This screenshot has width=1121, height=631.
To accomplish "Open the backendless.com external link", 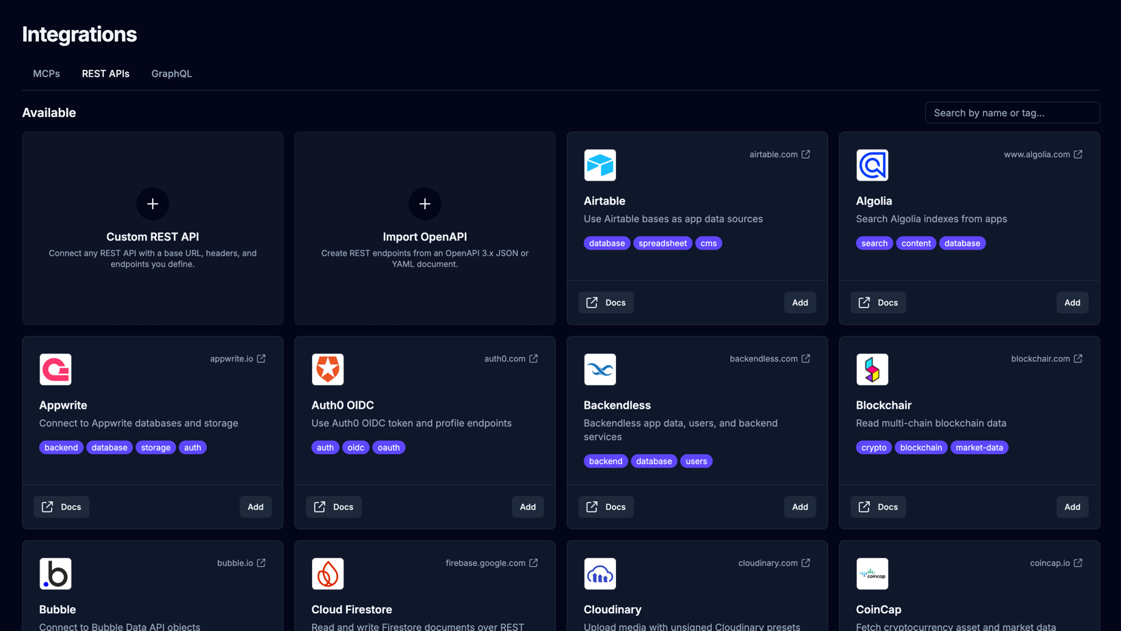I will coord(770,359).
